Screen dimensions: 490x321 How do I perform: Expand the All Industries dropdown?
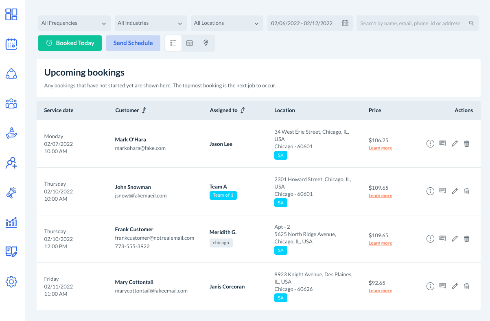pyautogui.click(x=151, y=23)
